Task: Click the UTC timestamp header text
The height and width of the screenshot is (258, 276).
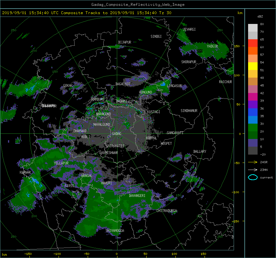Action: point(86,13)
